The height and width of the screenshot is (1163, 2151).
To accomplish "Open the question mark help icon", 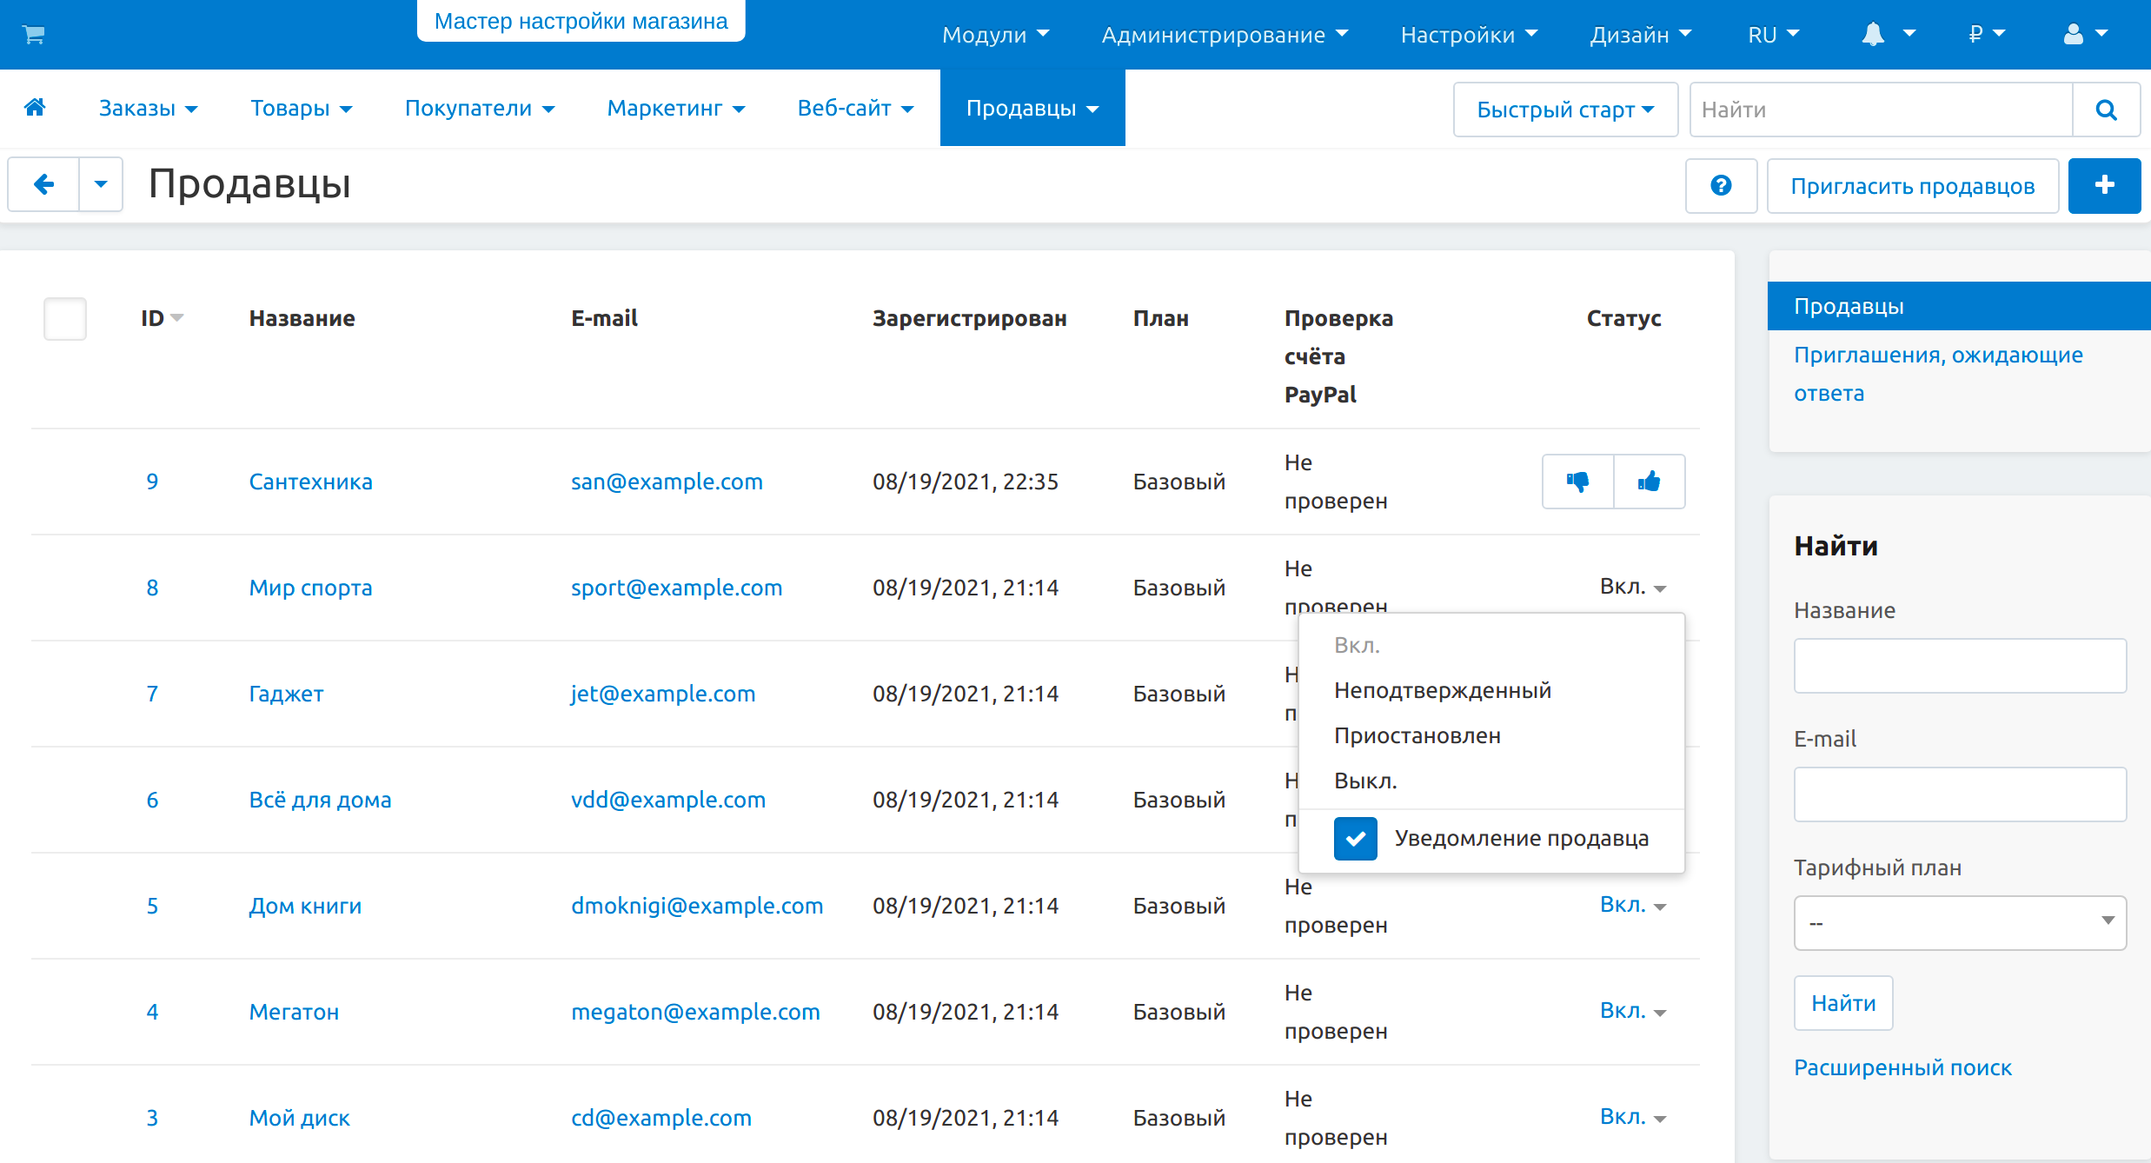I will [x=1721, y=186].
